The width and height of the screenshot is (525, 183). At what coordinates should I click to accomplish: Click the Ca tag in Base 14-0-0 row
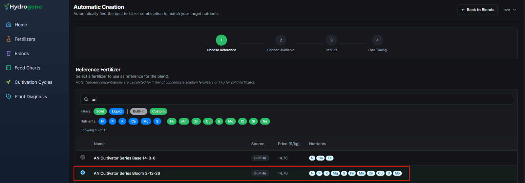(321, 158)
